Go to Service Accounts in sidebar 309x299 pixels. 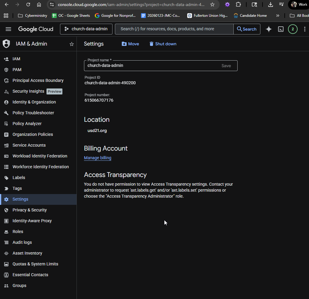pyautogui.click(x=29, y=145)
